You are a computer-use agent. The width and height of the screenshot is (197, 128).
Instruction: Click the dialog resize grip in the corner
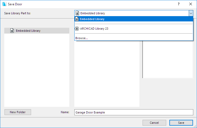click(x=195, y=126)
